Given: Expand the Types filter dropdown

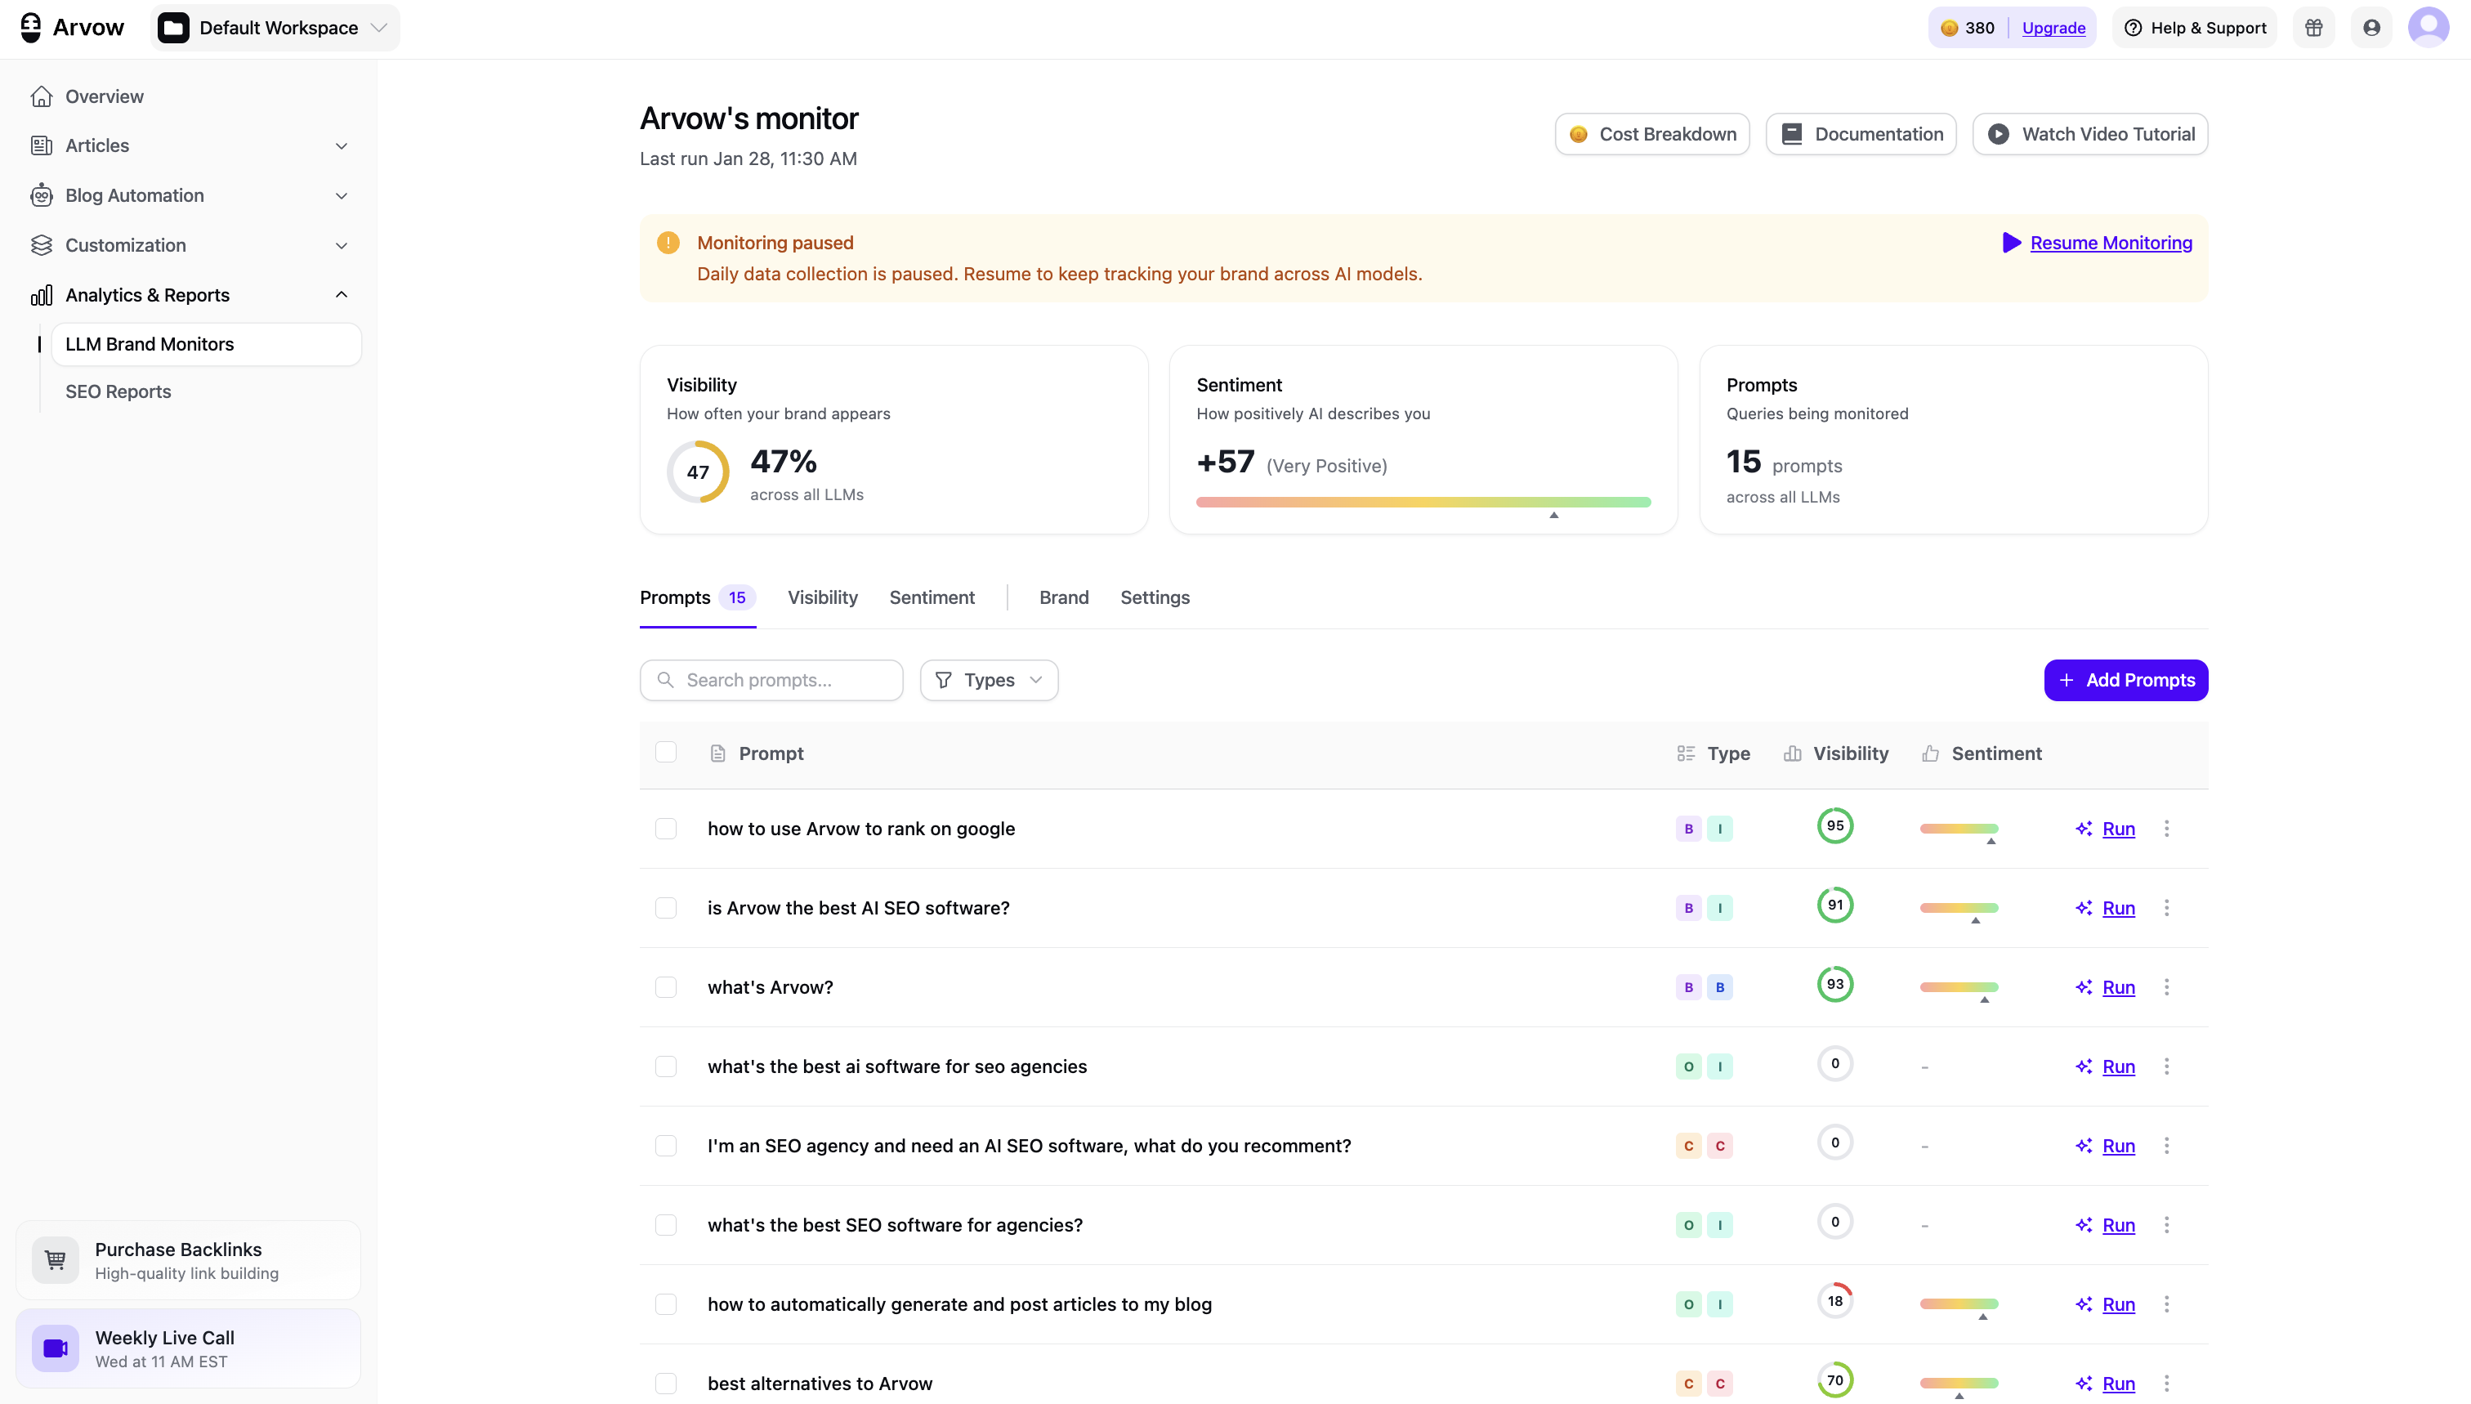Looking at the screenshot, I should tap(988, 680).
